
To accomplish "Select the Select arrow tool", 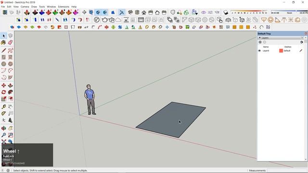I will coord(4,36).
